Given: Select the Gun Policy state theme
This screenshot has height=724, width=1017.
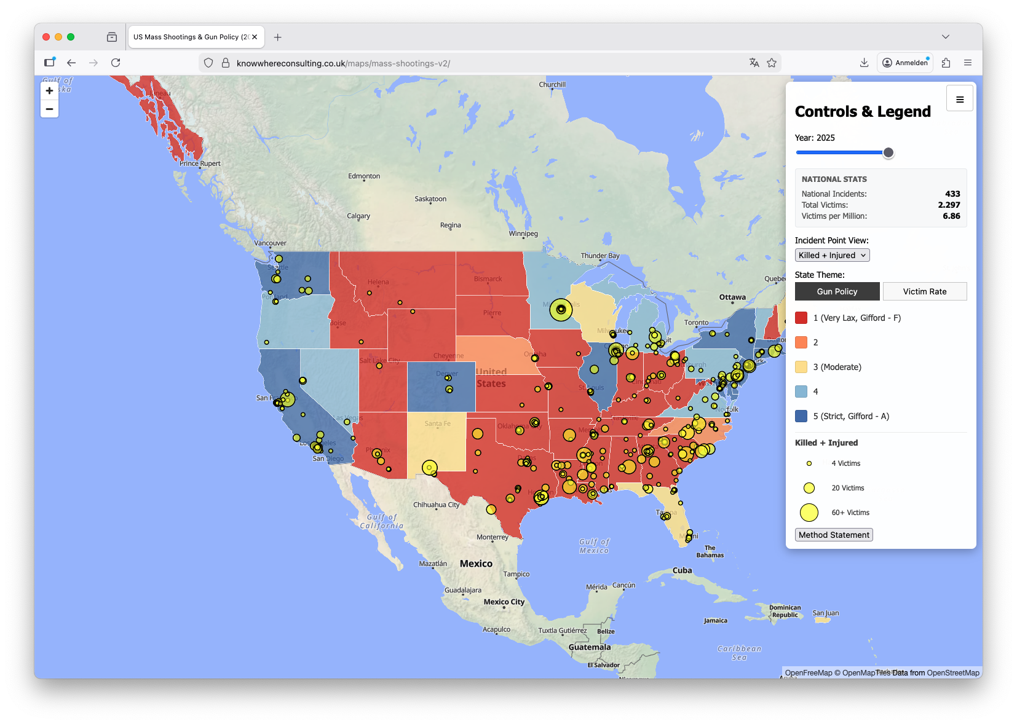Looking at the screenshot, I should point(837,291).
